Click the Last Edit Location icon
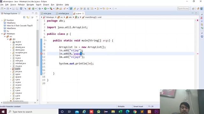Viewport: 204px width, 114px height. (104, 9)
